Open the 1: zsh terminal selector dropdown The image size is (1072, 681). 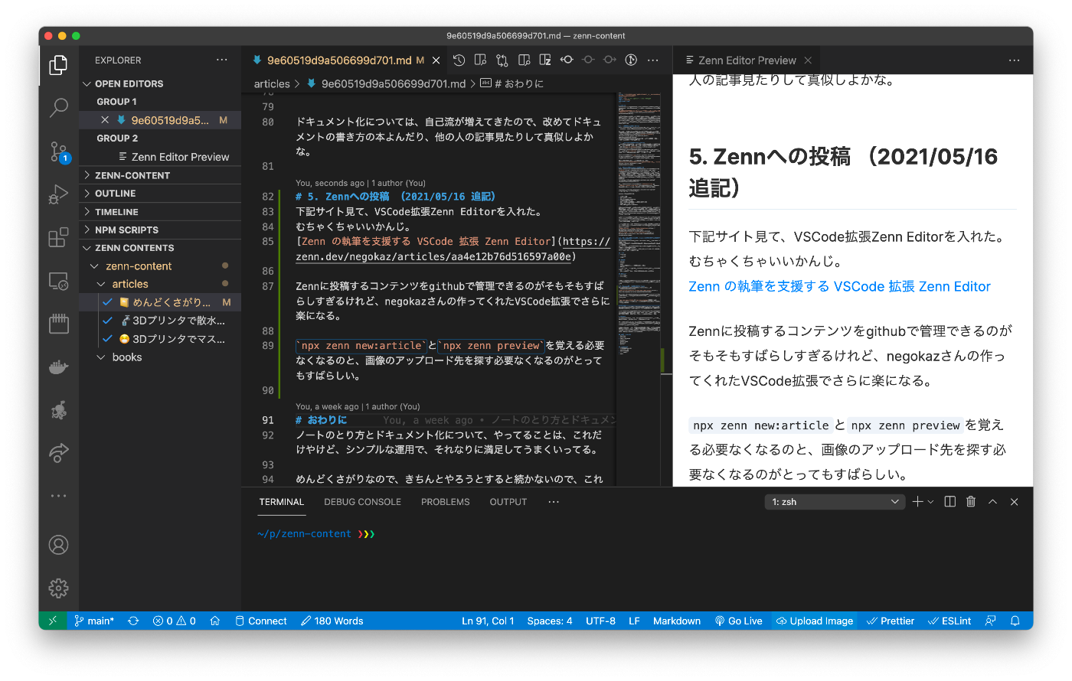pyautogui.click(x=835, y=502)
